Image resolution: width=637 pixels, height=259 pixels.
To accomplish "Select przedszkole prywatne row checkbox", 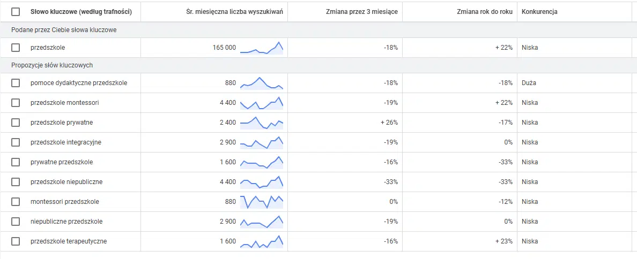I will coord(16,123).
